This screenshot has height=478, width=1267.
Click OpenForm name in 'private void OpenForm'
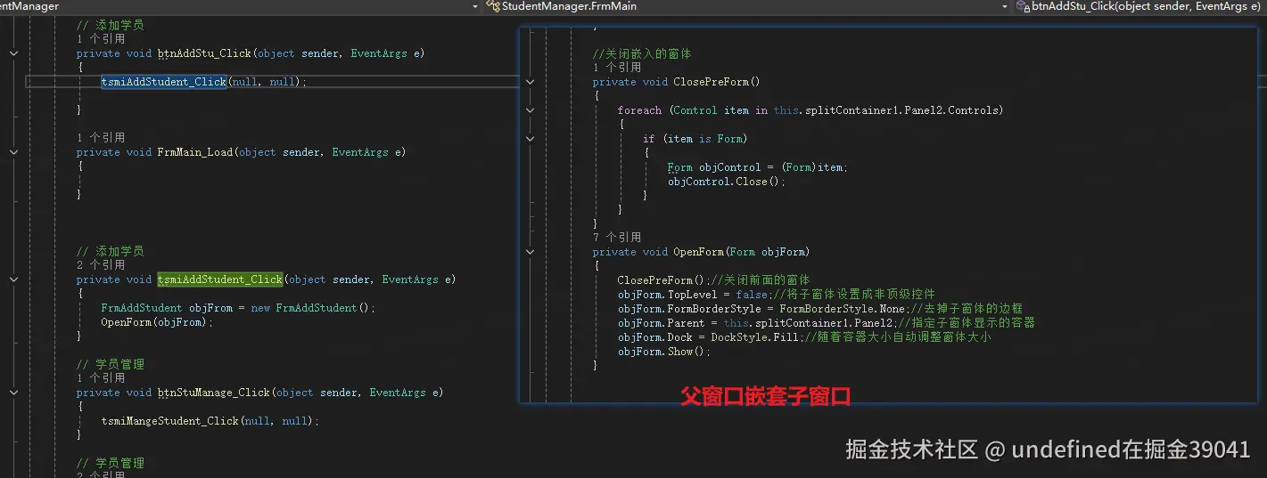(x=698, y=252)
